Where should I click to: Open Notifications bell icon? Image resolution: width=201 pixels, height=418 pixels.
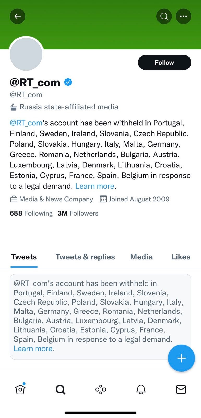point(141,390)
